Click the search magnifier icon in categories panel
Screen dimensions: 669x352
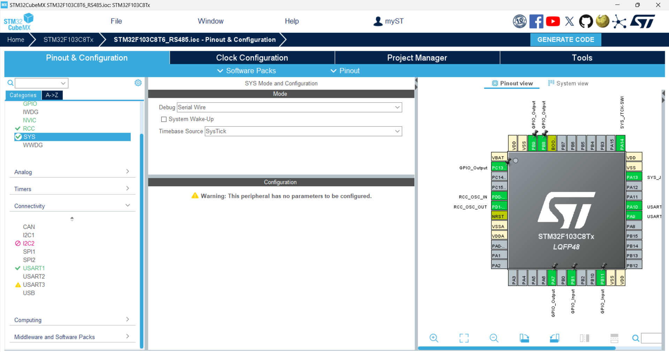coord(10,83)
